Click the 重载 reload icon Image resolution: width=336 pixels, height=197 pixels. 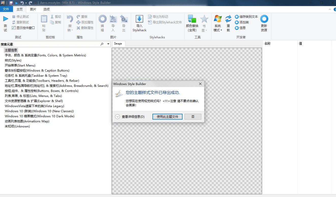click(x=228, y=19)
